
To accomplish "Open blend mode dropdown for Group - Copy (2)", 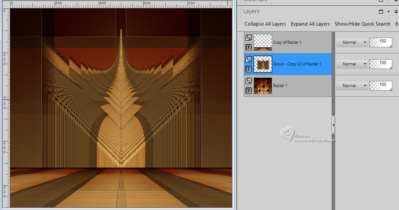I will (352, 64).
